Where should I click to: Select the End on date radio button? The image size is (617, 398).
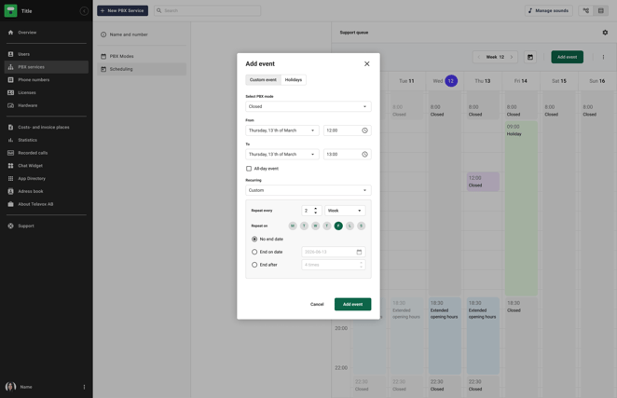[x=254, y=252]
